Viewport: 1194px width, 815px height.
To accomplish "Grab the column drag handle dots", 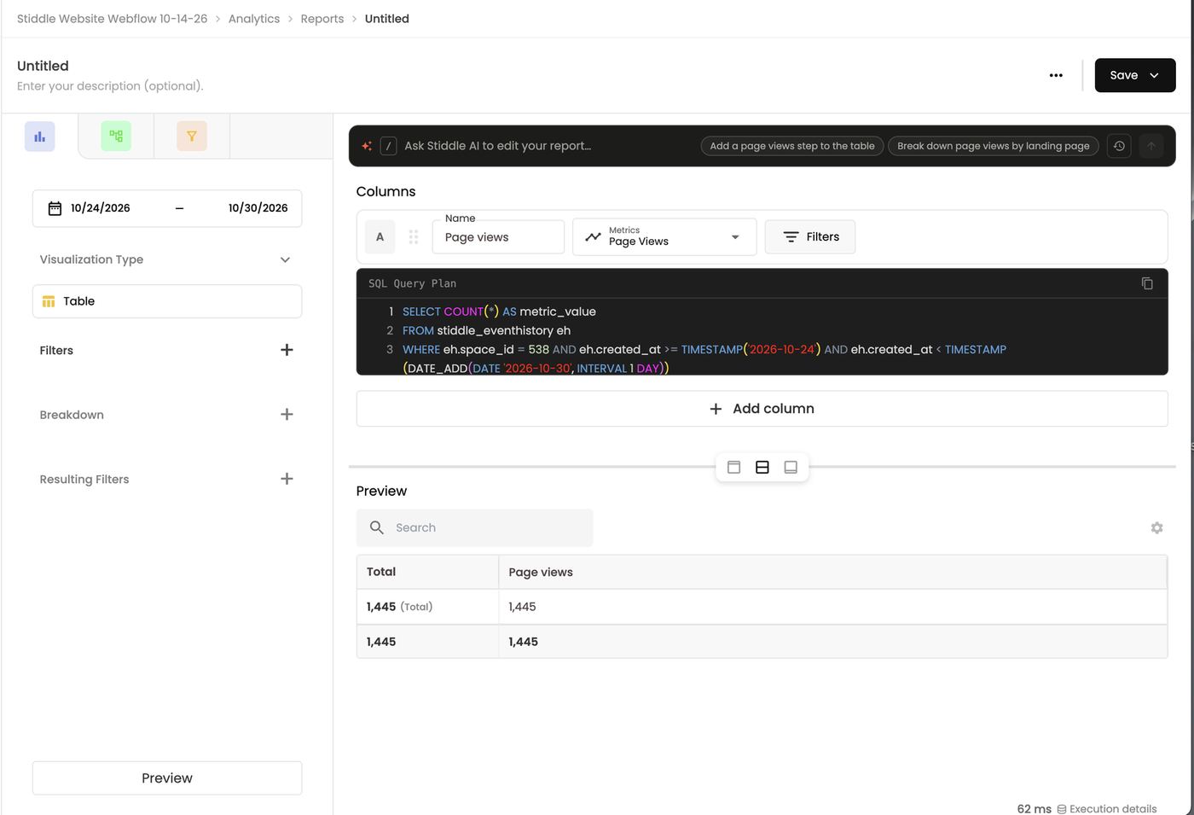I will 414,237.
